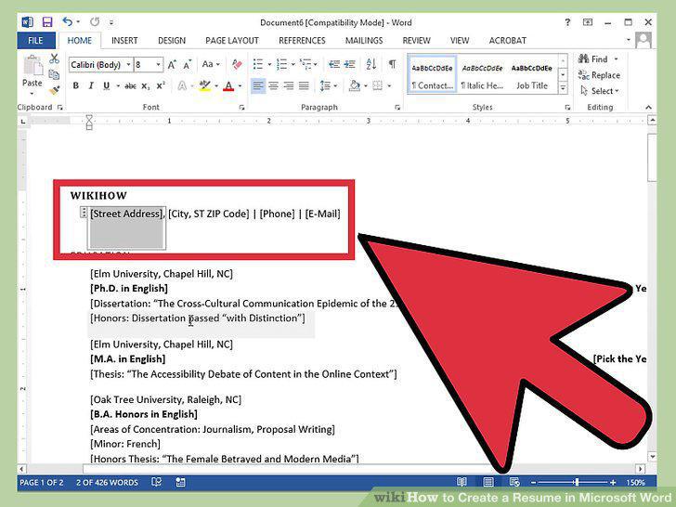Viewport: 676px width, 507px height.
Task: Switch to DESIGN tab
Action: [172, 41]
